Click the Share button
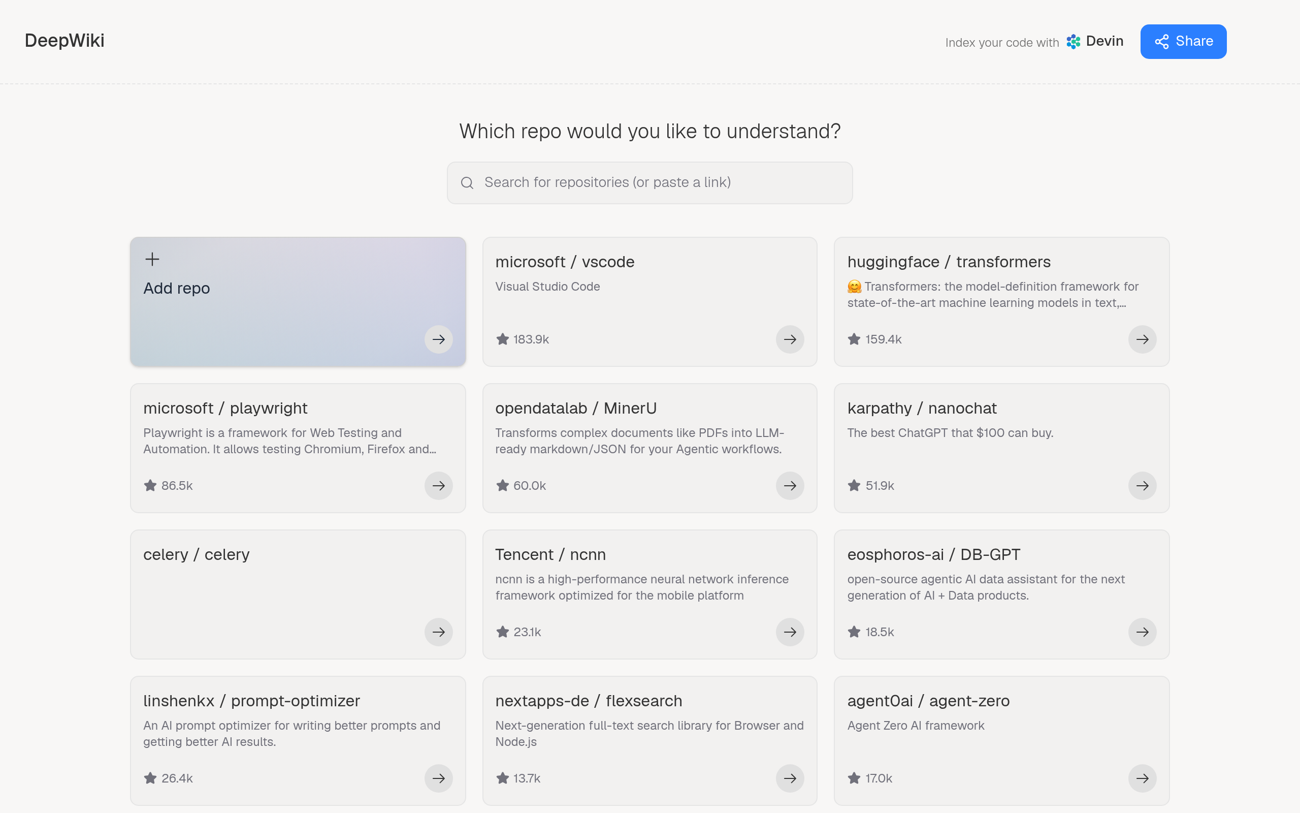1300x813 pixels. click(1183, 41)
